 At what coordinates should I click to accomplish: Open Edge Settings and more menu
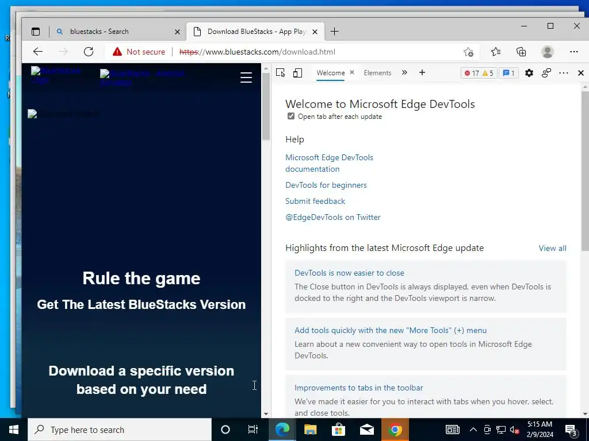pos(574,52)
